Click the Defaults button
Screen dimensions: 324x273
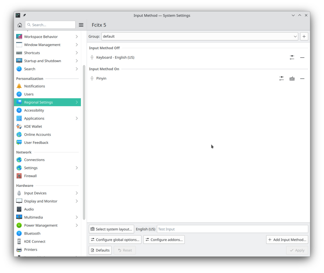click(100, 250)
